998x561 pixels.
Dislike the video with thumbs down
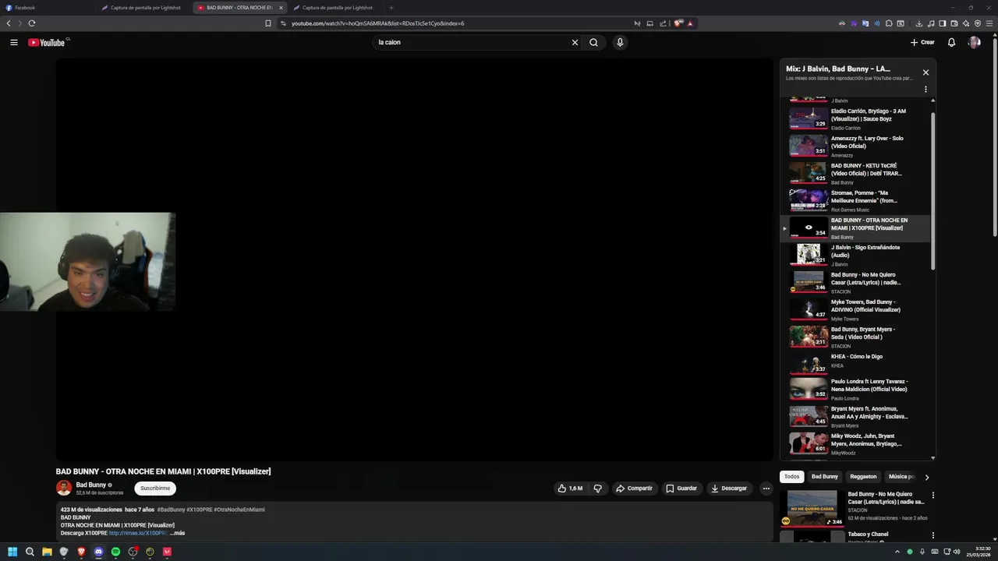[x=598, y=489]
